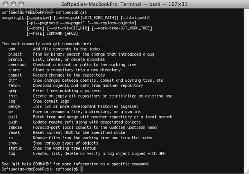Screen dimensions: 249x174
Task: Click the 'git help COMMAND' quoted text
Action: tap(32, 164)
